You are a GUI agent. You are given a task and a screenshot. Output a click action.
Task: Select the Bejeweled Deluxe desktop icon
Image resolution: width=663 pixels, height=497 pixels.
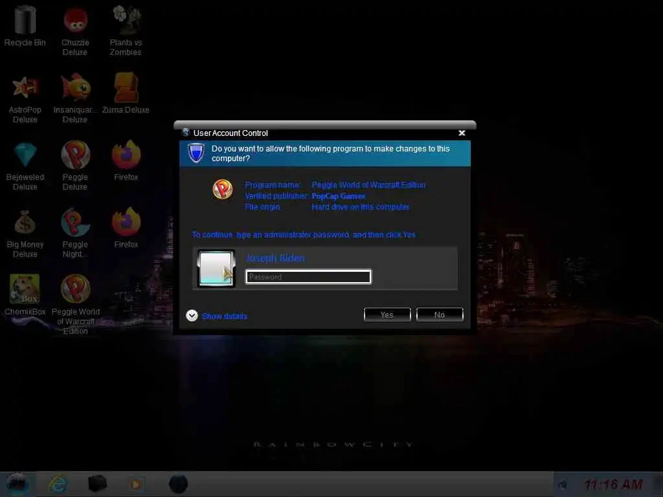click(x=25, y=166)
